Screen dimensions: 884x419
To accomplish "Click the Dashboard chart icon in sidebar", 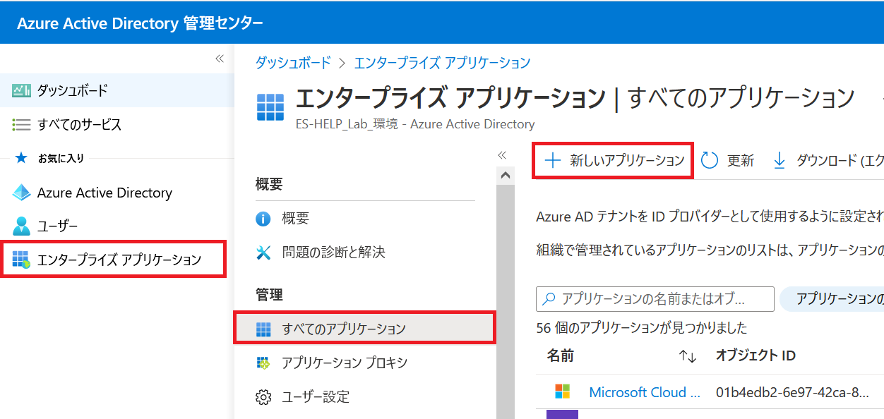I will click(21, 90).
